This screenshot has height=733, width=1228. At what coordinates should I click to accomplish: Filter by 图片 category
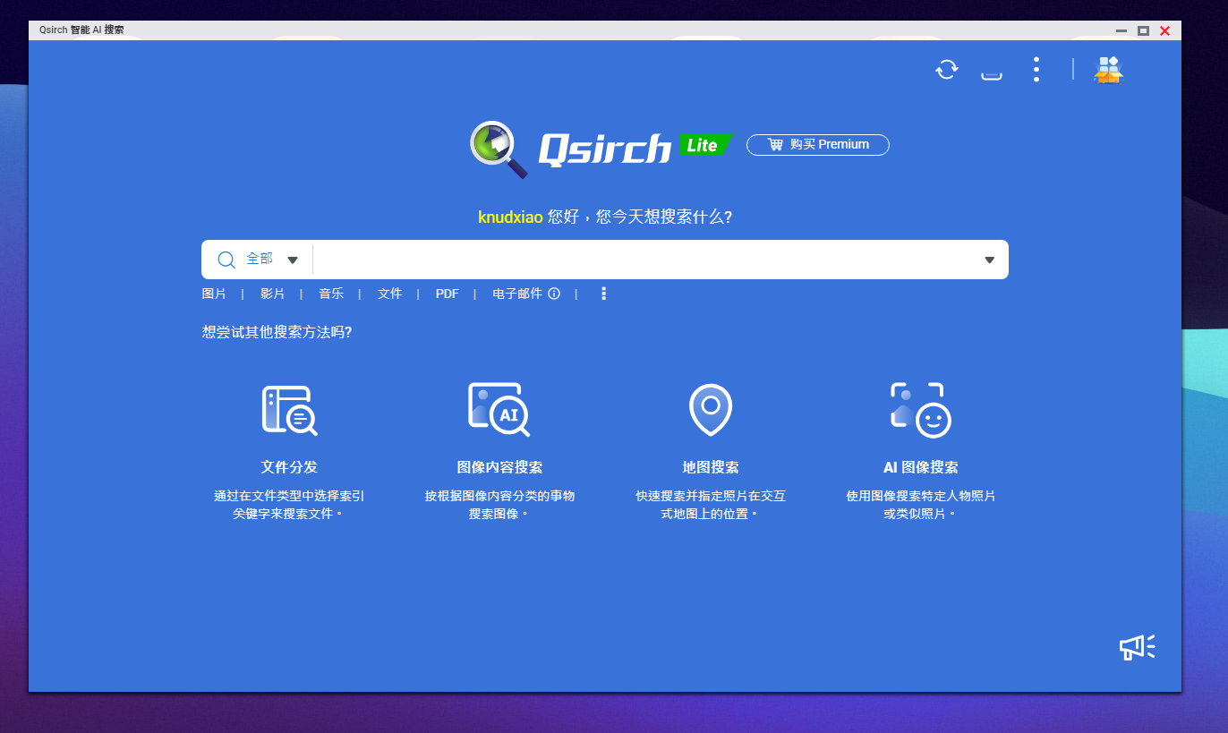214,294
